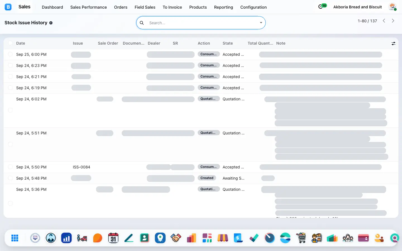Open the ISS-0084 issue cell
The height and width of the screenshot is (251, 402).
pos(82,167)
